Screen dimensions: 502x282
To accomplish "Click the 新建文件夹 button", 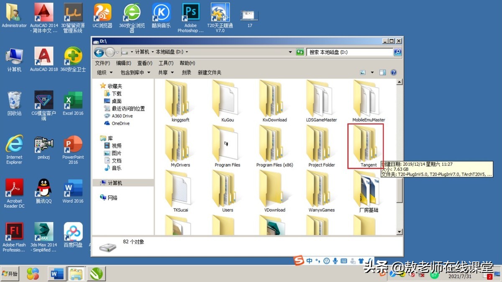I will (x=209, y=72).
